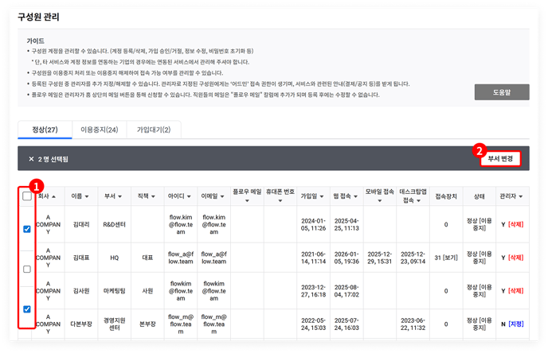Open the 가입대기(2) tab

pos(154,130)
